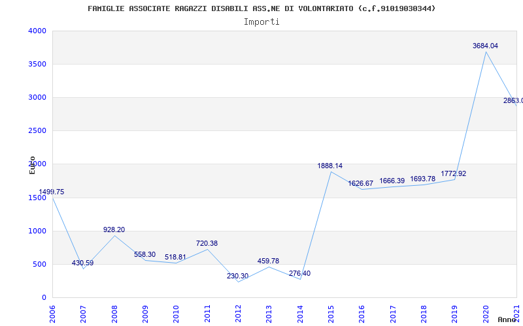Click the 1626.67 data label
Image resolution: width=523 pixels, height=326 pixels.
pyautogui.click(x=360, y=184)
